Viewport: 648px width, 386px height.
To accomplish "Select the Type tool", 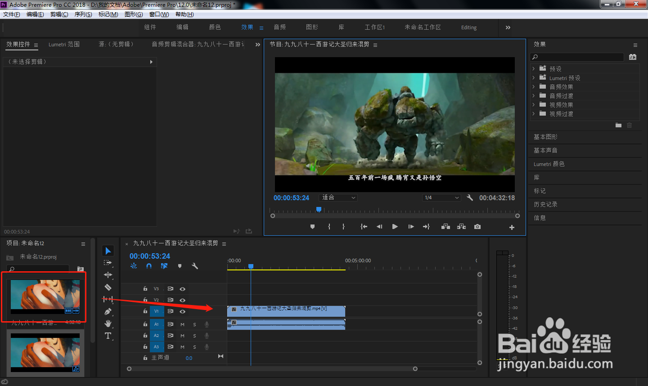I will (108, 336).
